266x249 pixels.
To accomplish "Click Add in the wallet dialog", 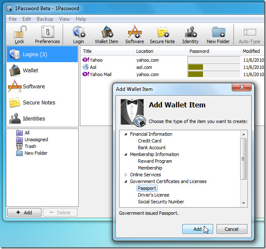I will click(197, 229).
